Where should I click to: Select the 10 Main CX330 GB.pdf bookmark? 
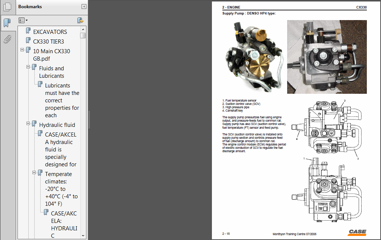[51, 55]
